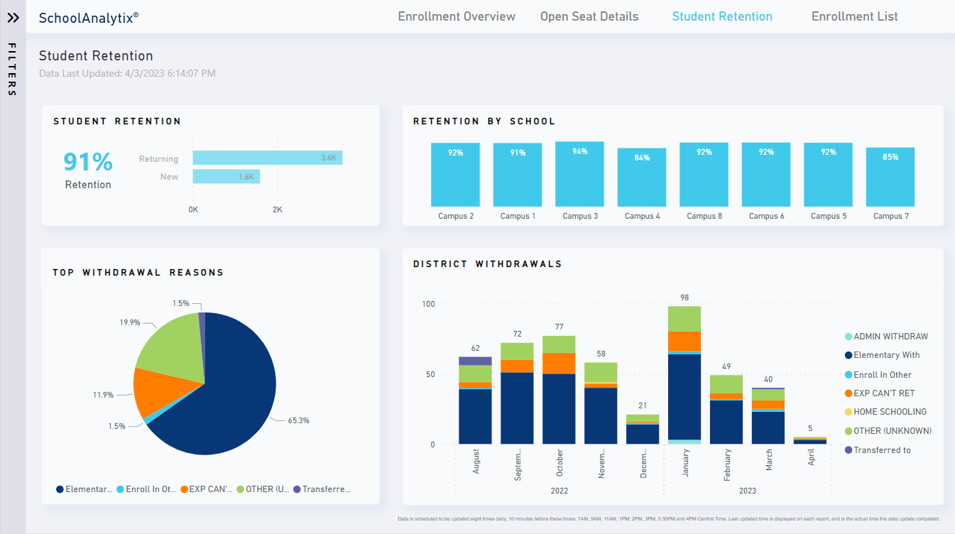
Task: Select the Student Retention tab
Action: click(x=722, y=16)
